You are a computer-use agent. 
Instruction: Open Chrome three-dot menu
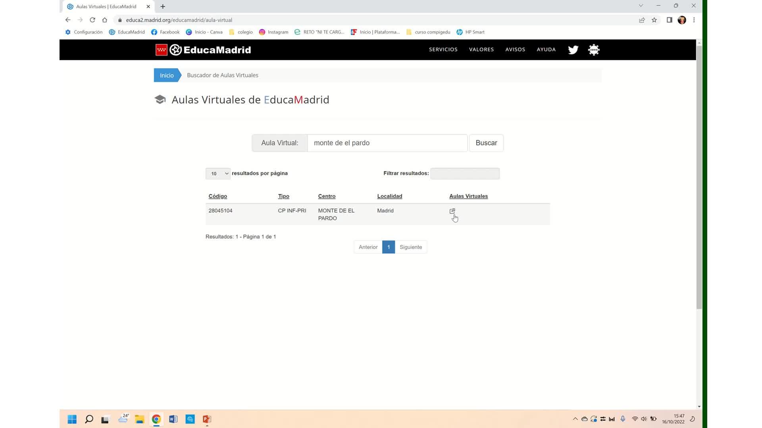click(694, 20)
